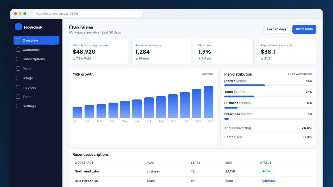Click the WORKSPACE column header
Screen dimensions: 333x187
click(x=84, y=163)
